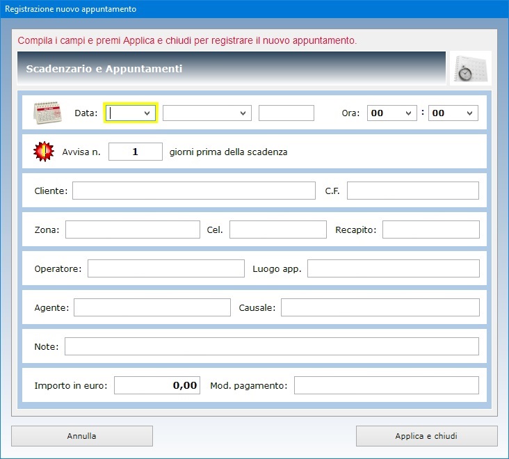
Task: Select the C.F. input field
Action: [412, 191]
